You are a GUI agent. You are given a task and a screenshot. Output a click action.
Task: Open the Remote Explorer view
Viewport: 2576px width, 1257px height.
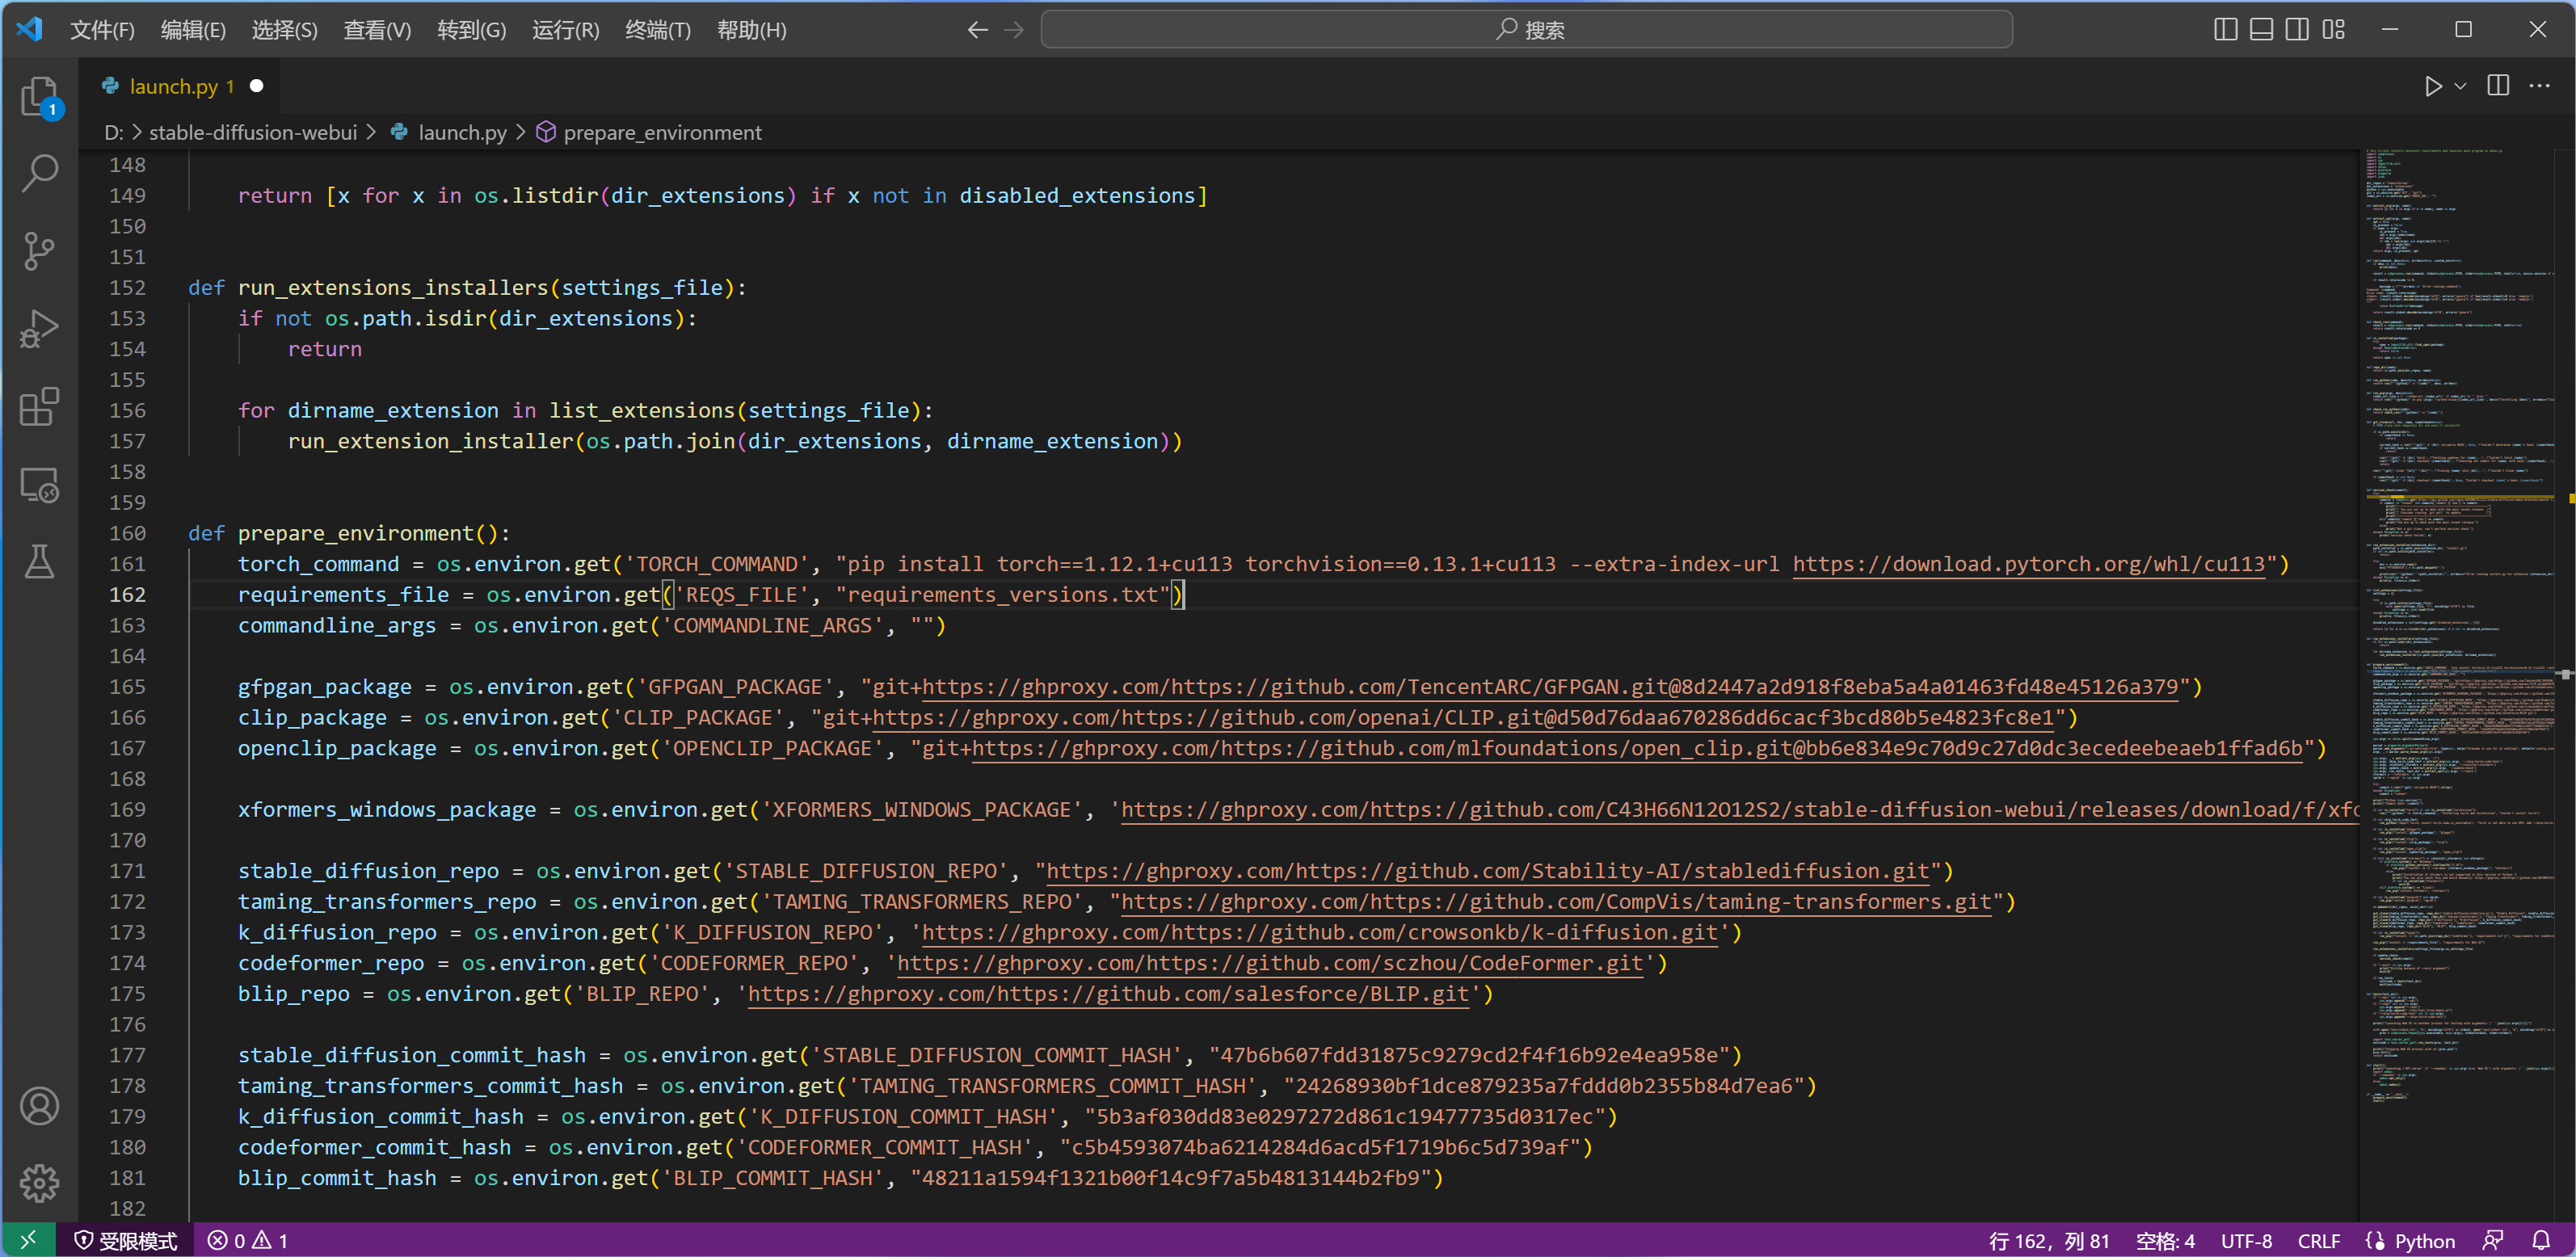[x=40, y=485]
